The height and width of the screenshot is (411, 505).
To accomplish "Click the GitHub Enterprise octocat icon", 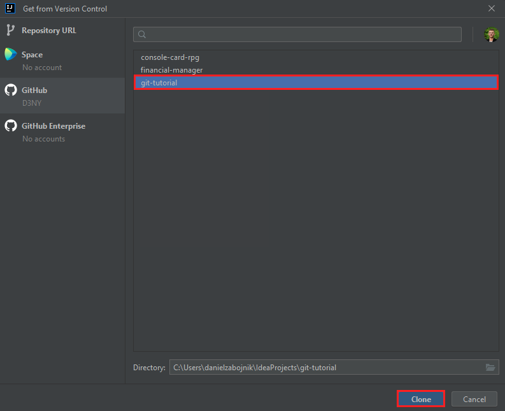I will (x=11, y=126).
